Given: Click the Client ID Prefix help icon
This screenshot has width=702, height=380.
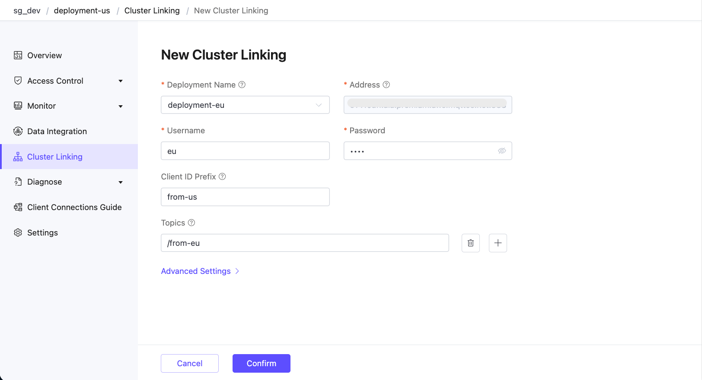Looking at the screenshot, I should point(222,176).
